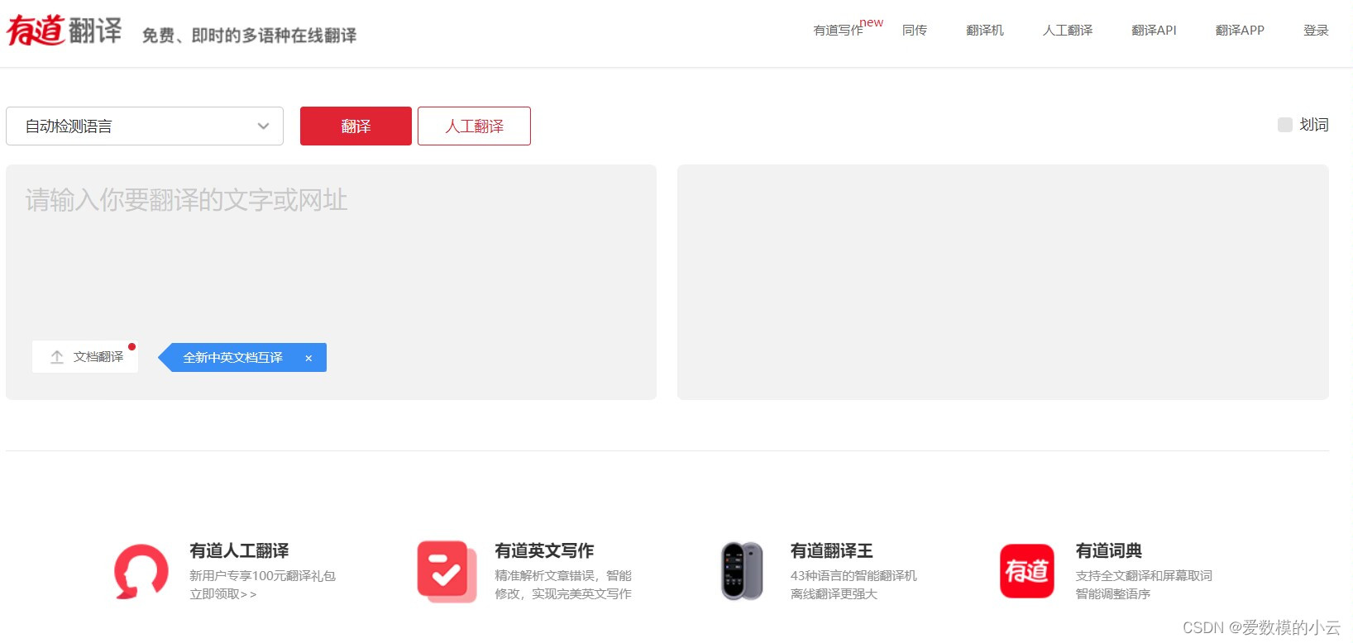Open 翻译机 in top navigation
The height and width of the screenshot is (643, 1353).
(x=985, y=30)
